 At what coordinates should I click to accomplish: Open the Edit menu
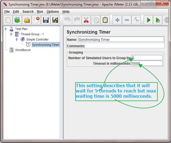[16, 12]
